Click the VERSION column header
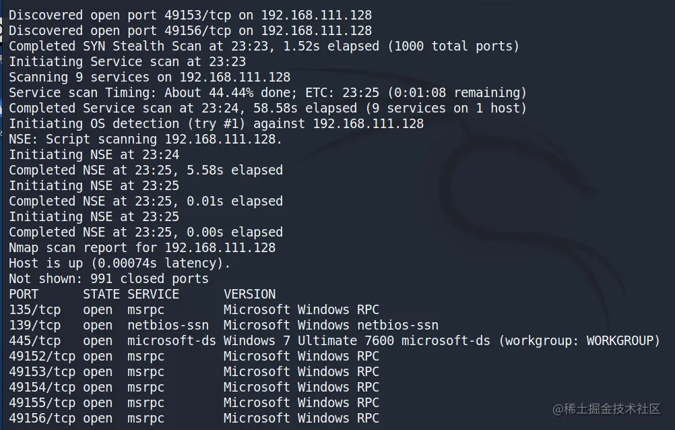This screenshot has width=675, height=430. click(249, 295)
